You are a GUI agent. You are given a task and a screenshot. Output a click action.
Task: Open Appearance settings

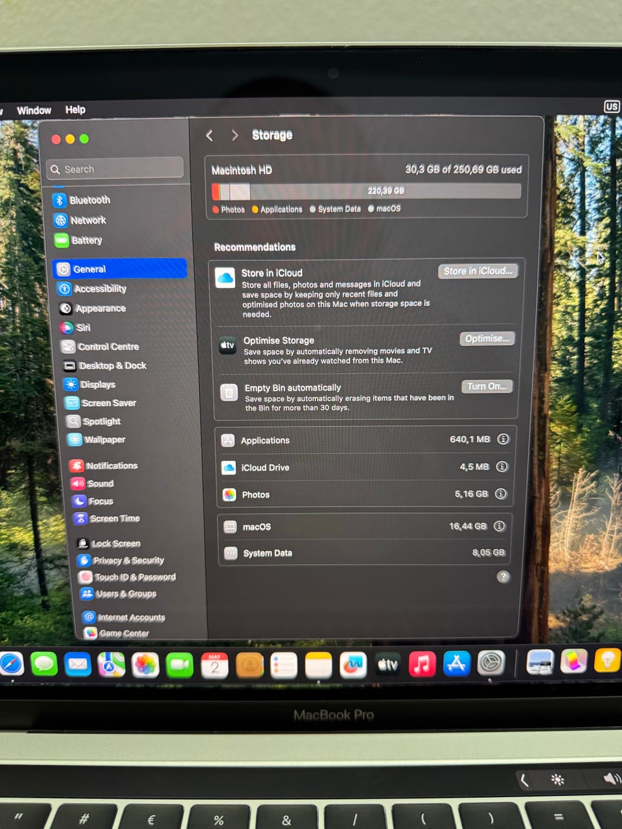coord(93,308)
